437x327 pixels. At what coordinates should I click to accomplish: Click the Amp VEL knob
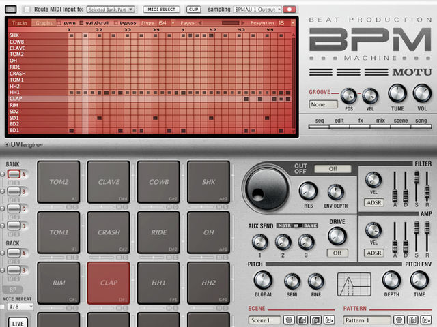click(x=373, y=230)
